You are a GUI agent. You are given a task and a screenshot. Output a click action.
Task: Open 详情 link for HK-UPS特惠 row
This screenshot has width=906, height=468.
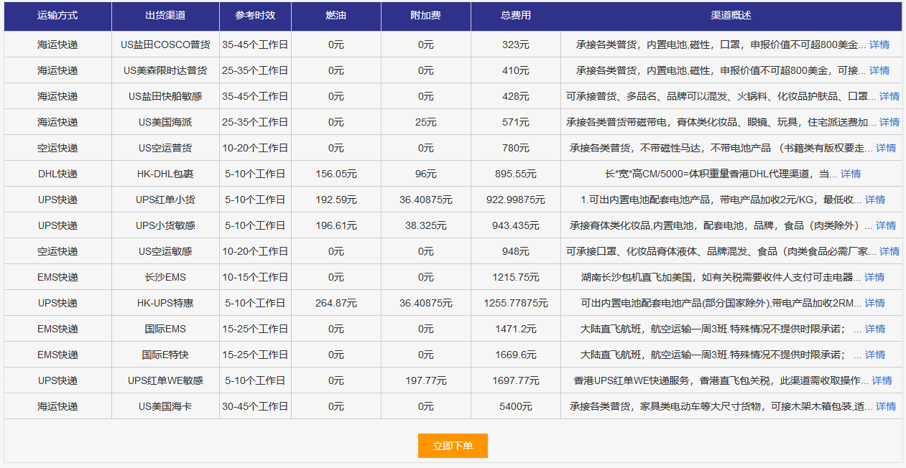tap(874, 303)
